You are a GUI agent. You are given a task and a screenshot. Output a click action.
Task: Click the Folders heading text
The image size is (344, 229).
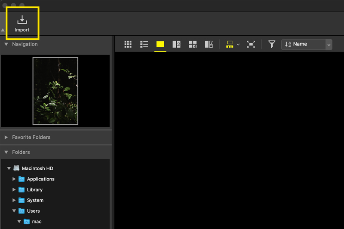pos(21,152)
